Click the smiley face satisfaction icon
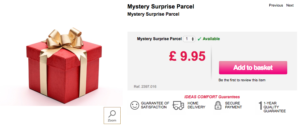 (135, 105)
